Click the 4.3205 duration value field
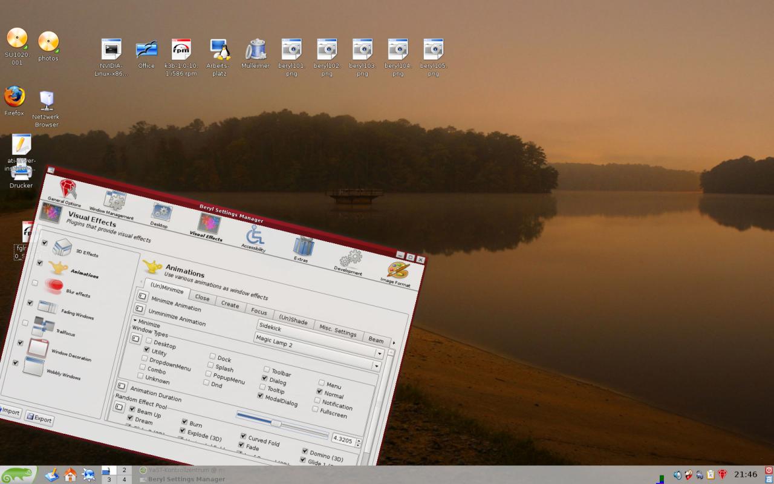Screen dimensions: 774x484 [343, 440]
